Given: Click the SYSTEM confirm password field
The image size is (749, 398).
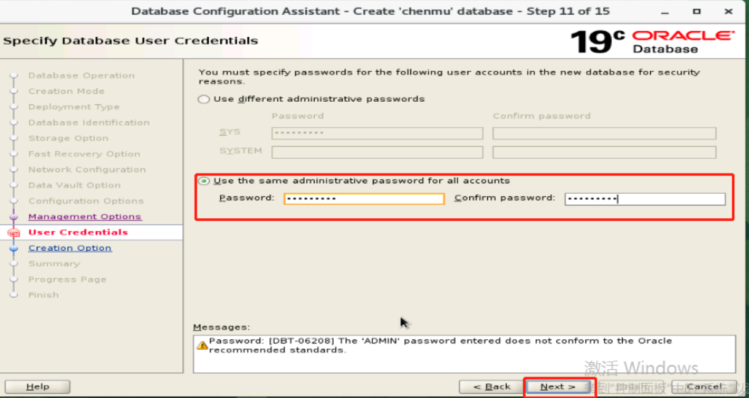Looking at the screenshot, I should [604, 152].
